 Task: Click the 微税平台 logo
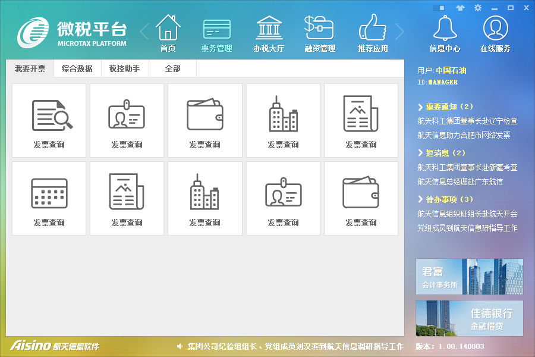coord(72,33)
